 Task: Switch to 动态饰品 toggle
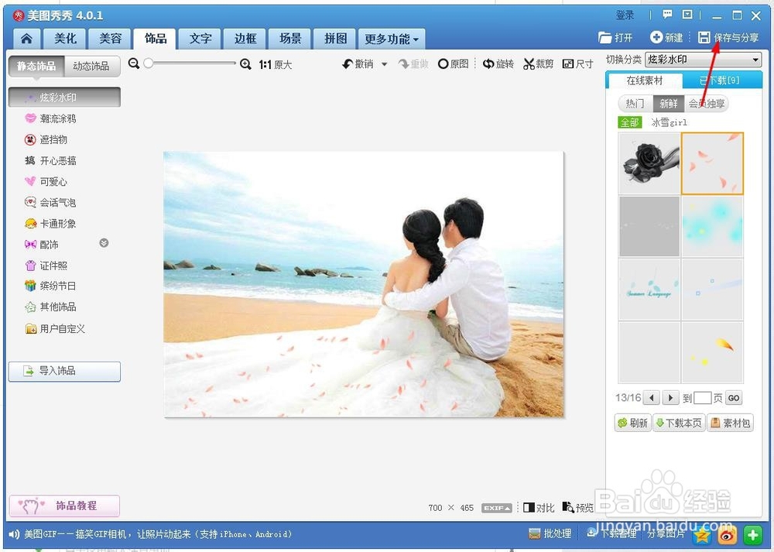[x=92, y=66]
